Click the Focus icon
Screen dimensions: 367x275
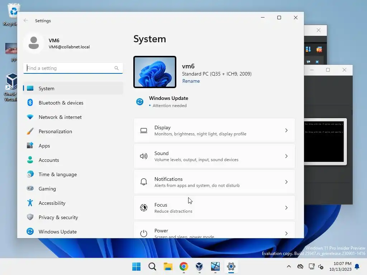pyautogui.click(x=143, y=207)
